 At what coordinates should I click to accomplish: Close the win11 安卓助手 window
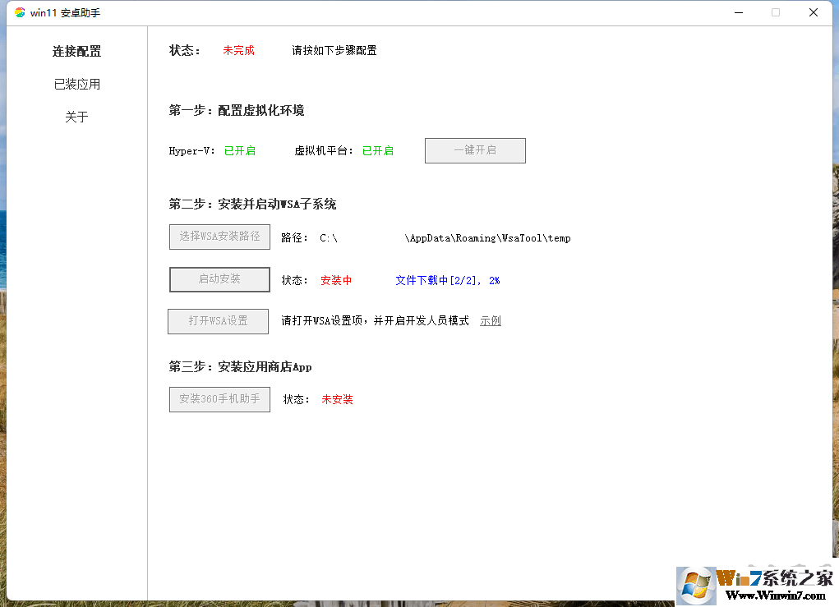(x=814, y=12)
